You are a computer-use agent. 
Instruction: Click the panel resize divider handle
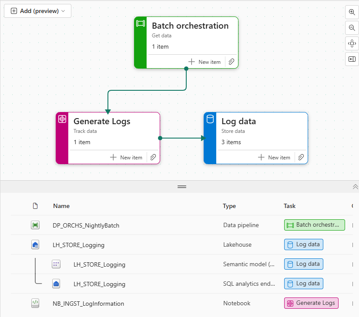coord(181,187)
